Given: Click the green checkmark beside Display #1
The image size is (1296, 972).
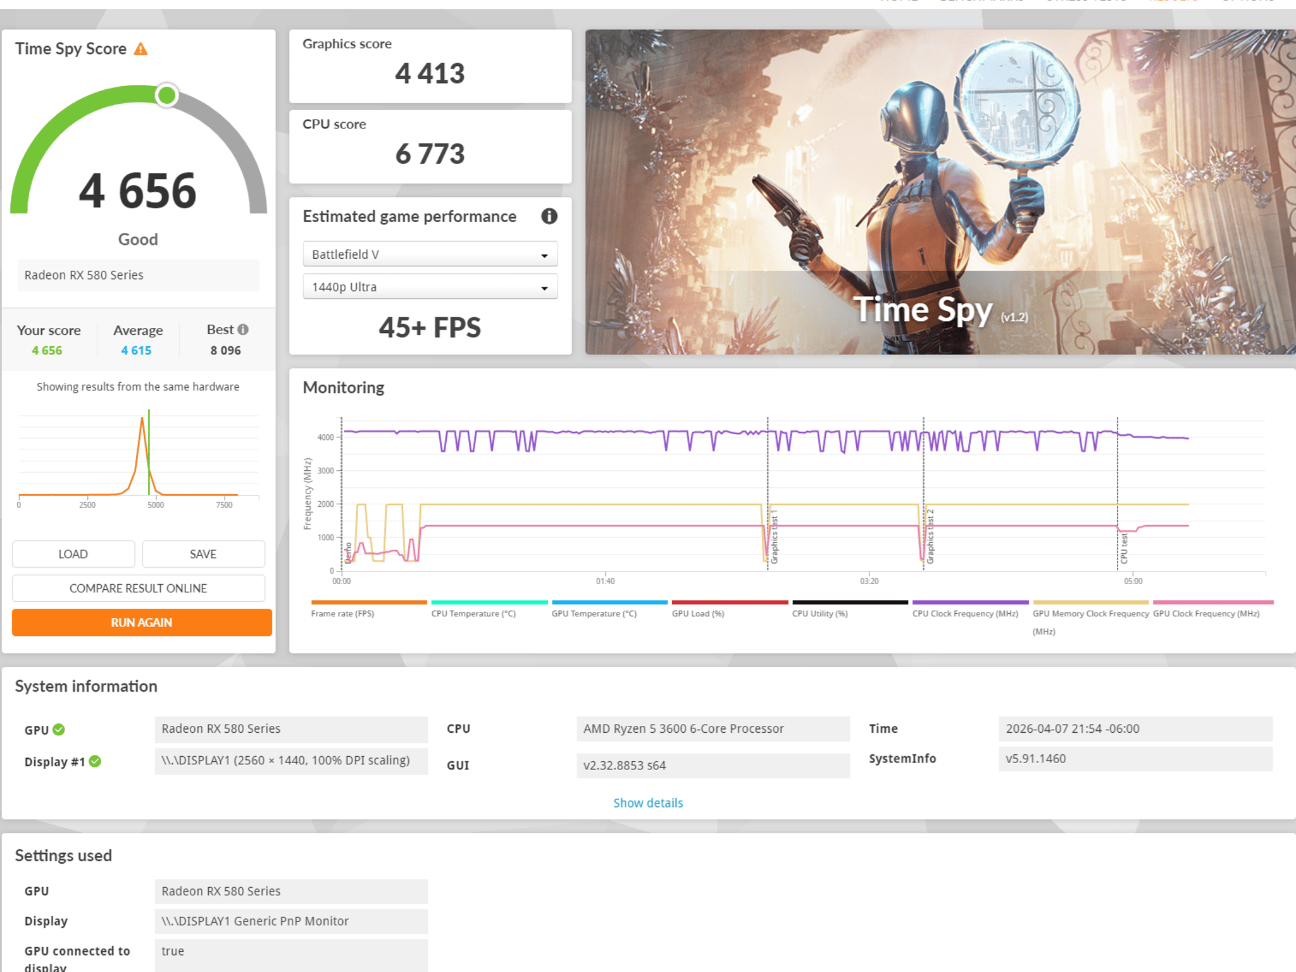Looking at the screenshot, I should pyautogui.click(x=95, y=761).
